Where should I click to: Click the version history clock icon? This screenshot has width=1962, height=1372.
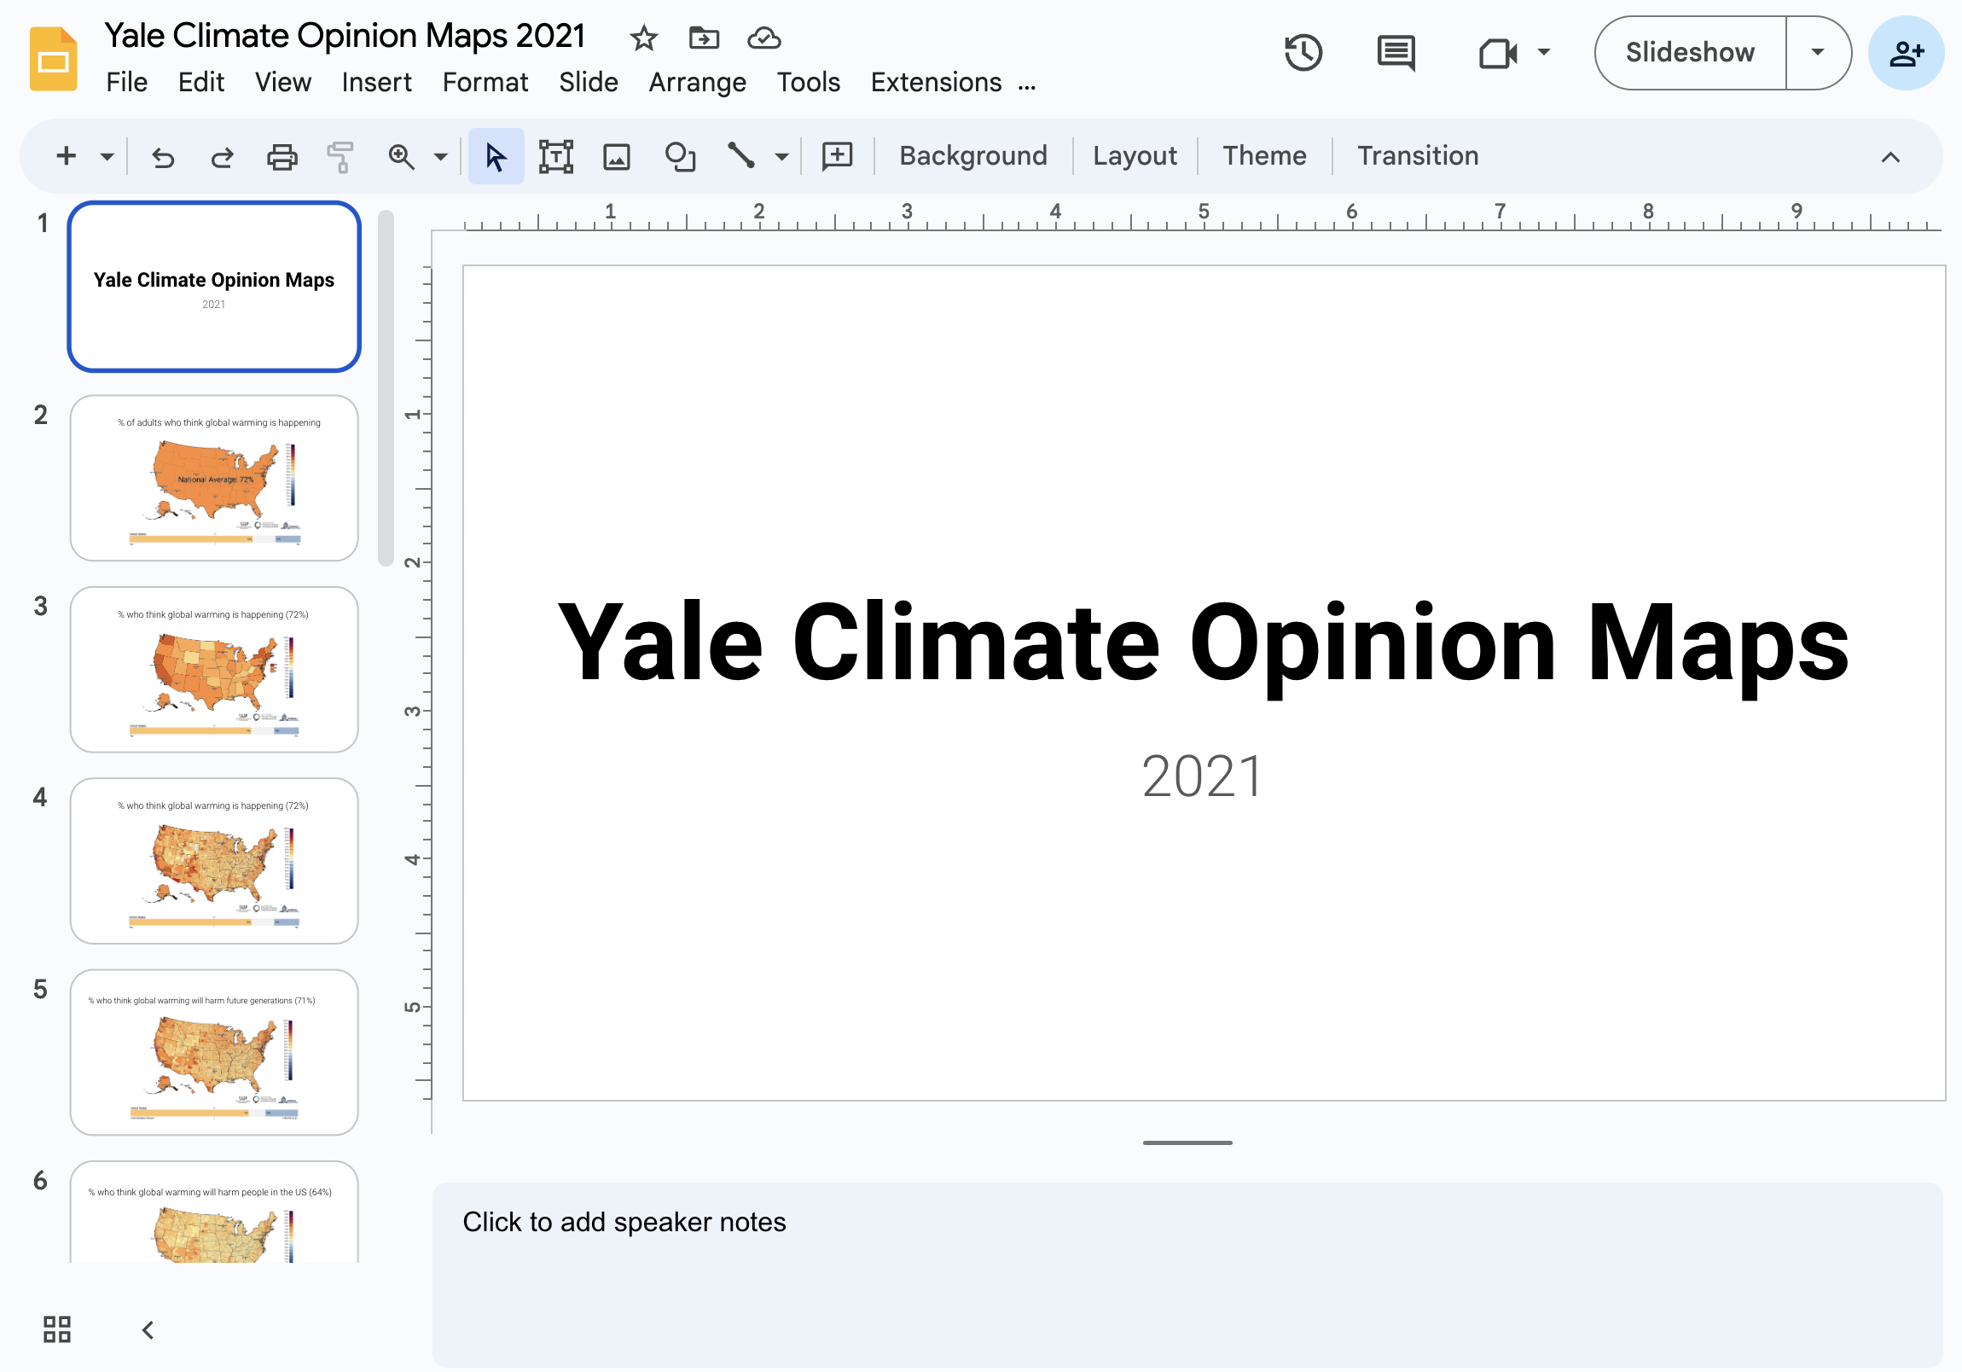pyautogui.click(x=1303, y=53)
